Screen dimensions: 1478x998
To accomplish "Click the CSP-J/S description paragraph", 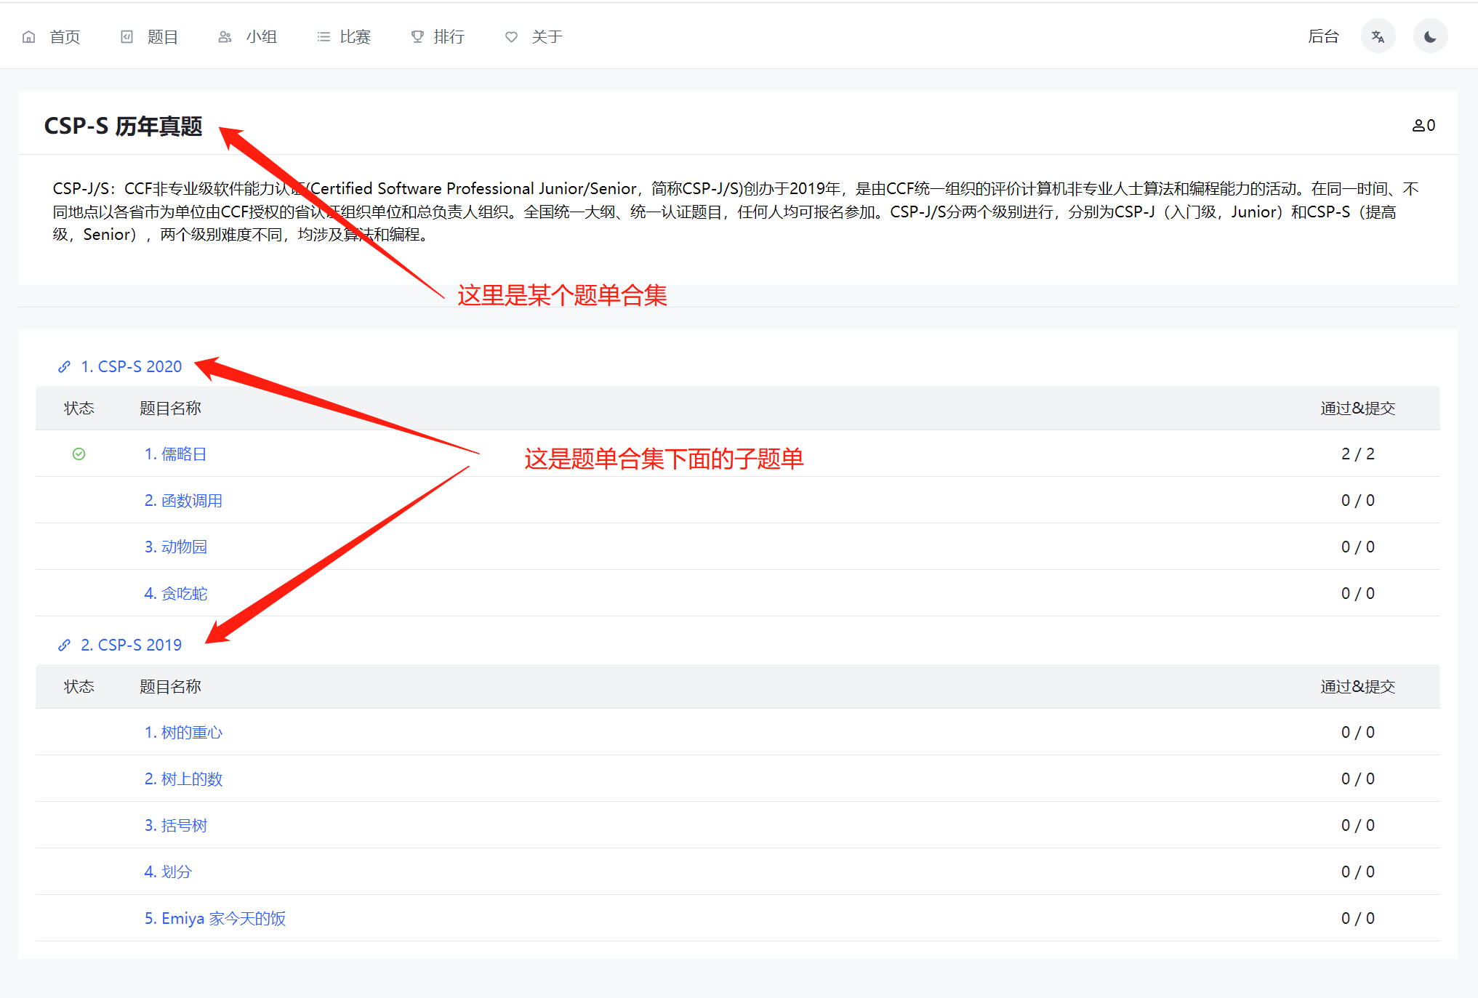I will point(736,212).
